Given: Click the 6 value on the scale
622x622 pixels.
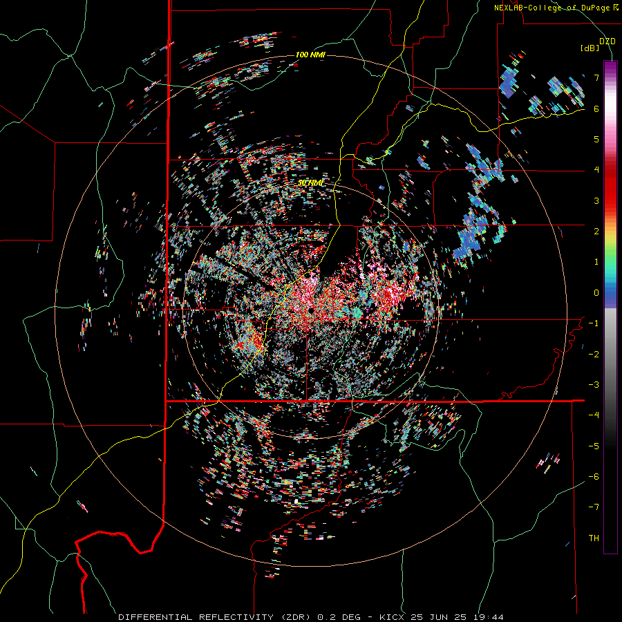Looking at the screenshot, I should (596, 109).
